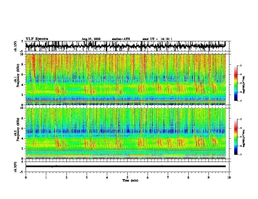Click time axis tick label '0'
Viewport: 258px width, 199px height.
tap(26, 178)
